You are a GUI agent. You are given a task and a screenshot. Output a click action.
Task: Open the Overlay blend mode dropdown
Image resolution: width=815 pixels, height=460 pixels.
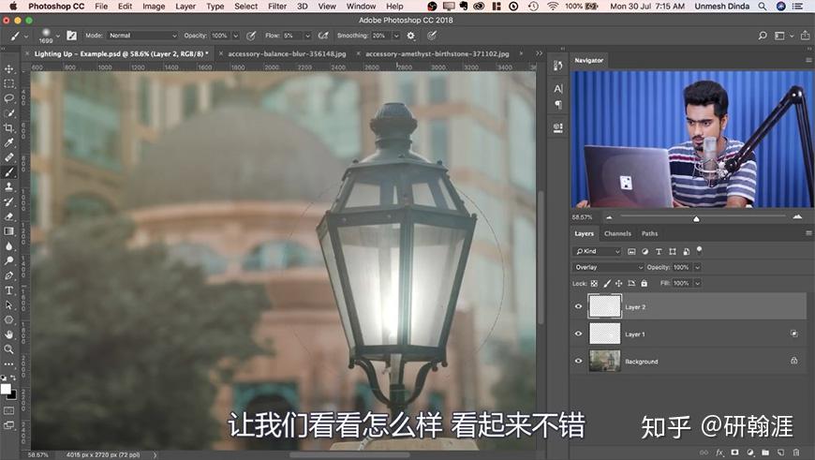click(x=607, y=267)
